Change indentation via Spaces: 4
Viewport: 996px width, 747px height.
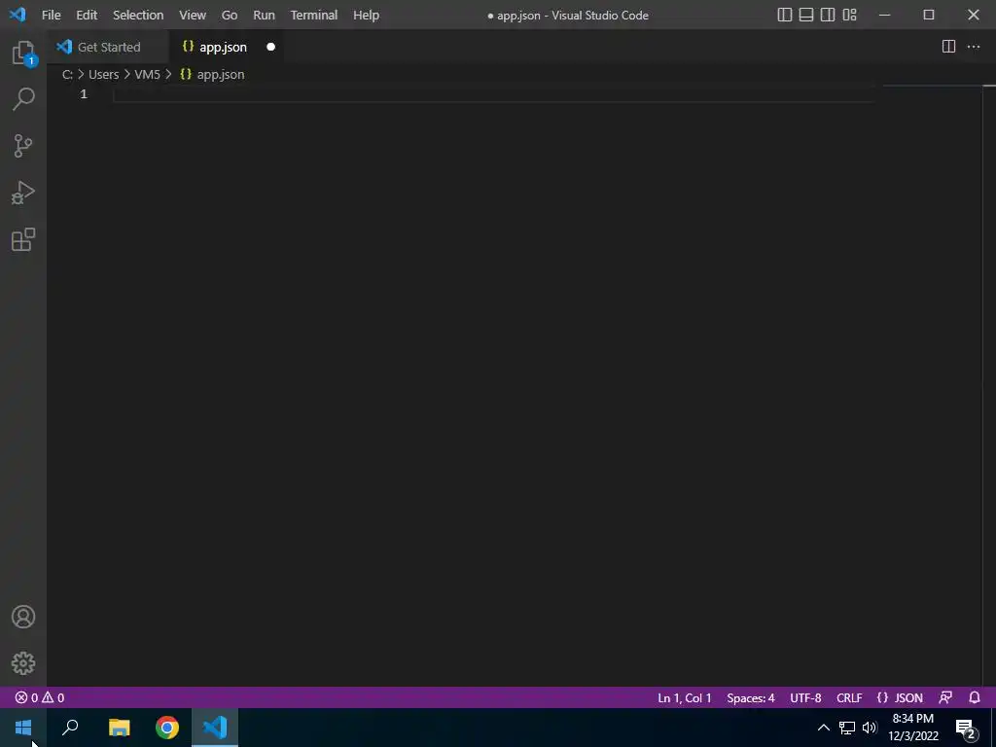(750, 697)
